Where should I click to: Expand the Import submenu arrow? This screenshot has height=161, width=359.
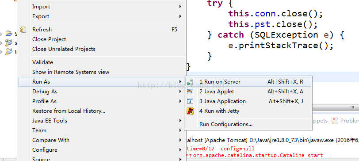(180, 7)
